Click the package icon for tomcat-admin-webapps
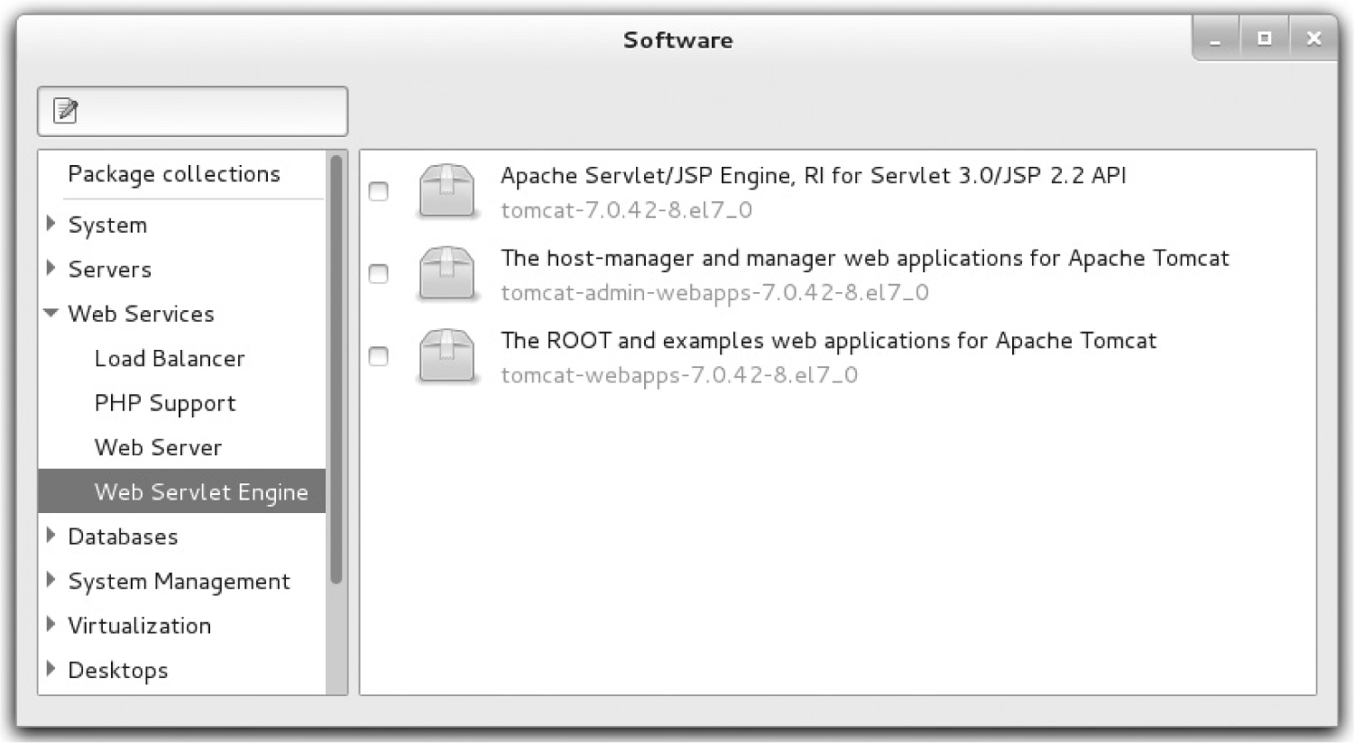The width and height of the screenshot is (1354, 743). [x=447, y=274]
